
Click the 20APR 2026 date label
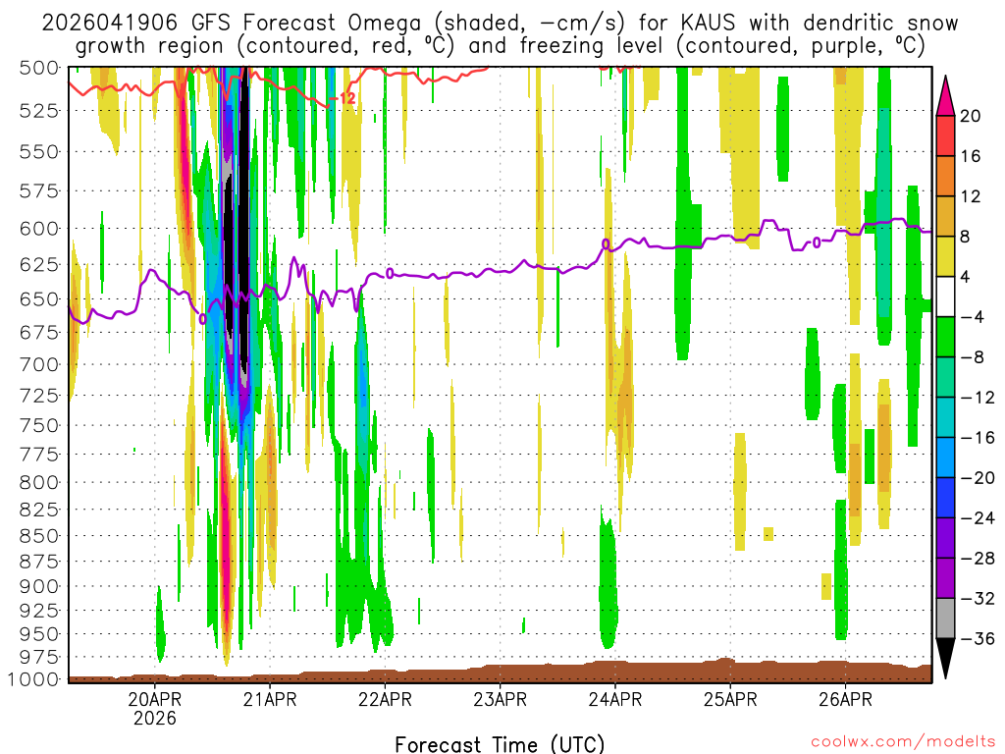point(156,708)
